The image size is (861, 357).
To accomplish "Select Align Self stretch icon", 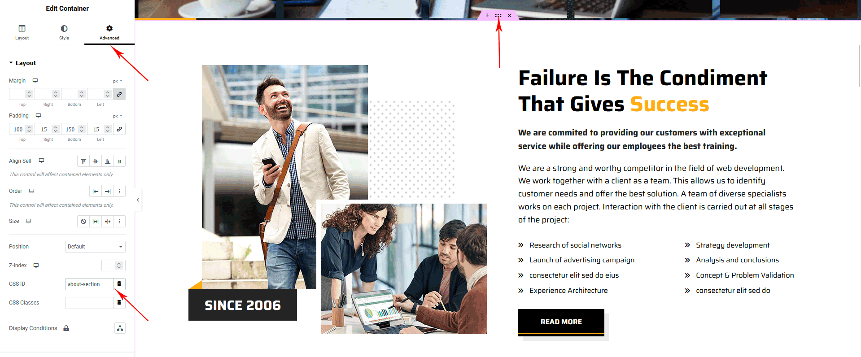I will (119, 161).
